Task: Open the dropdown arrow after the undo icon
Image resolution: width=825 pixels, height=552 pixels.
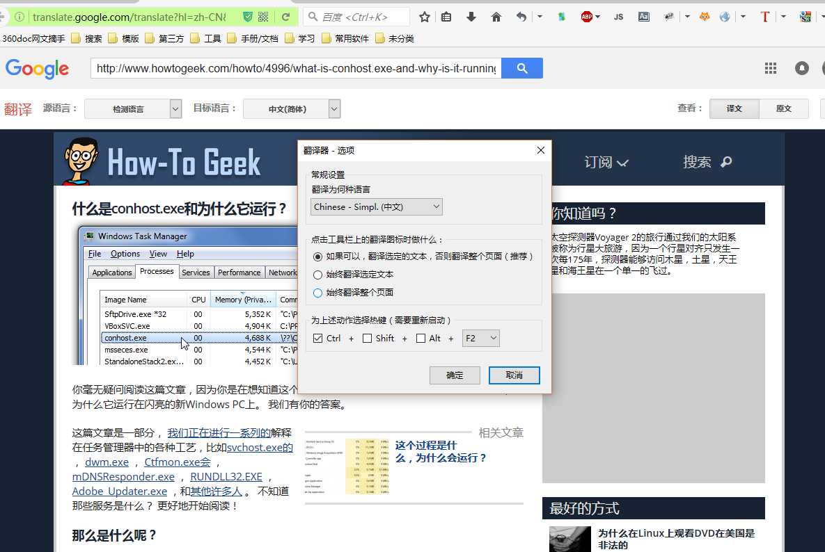Action: pyautogui.click(x=540, y=17)
